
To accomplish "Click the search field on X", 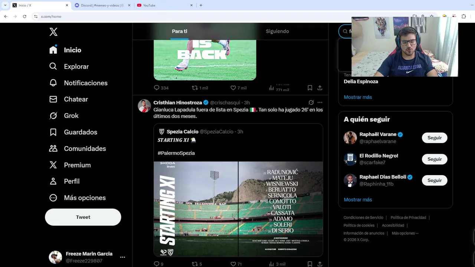I will click(x=345, y=31).
